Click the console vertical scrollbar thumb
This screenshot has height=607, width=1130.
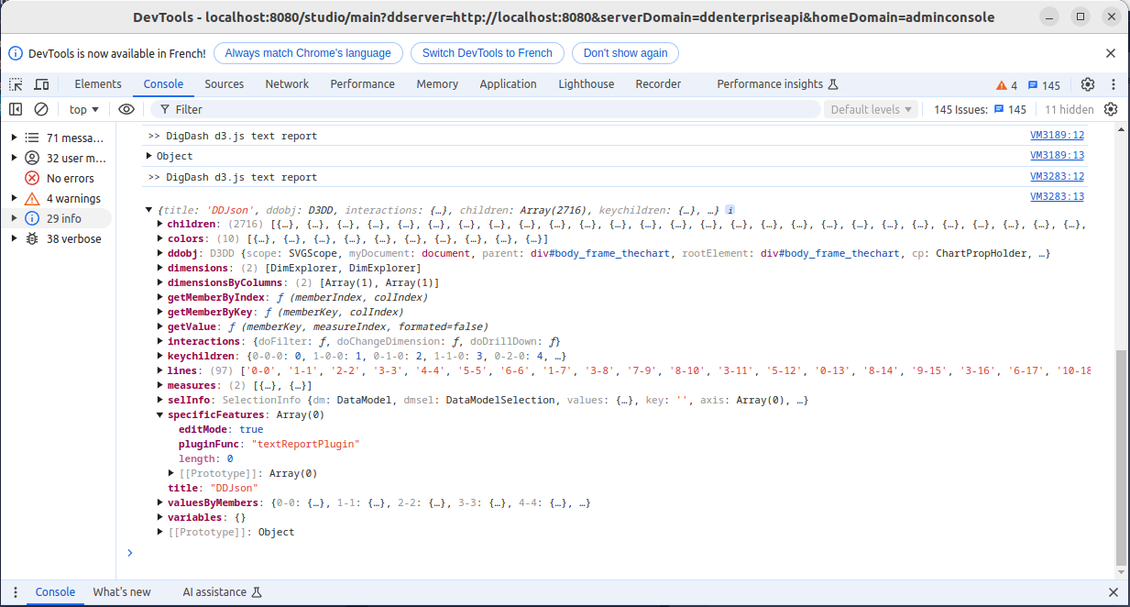(1121, 457)
